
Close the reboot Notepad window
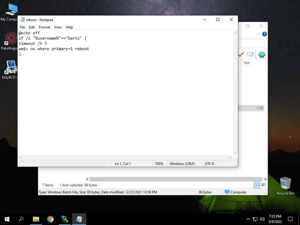click(231, 20)
